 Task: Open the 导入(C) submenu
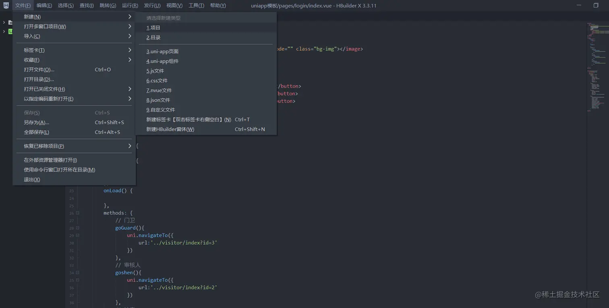74,36
